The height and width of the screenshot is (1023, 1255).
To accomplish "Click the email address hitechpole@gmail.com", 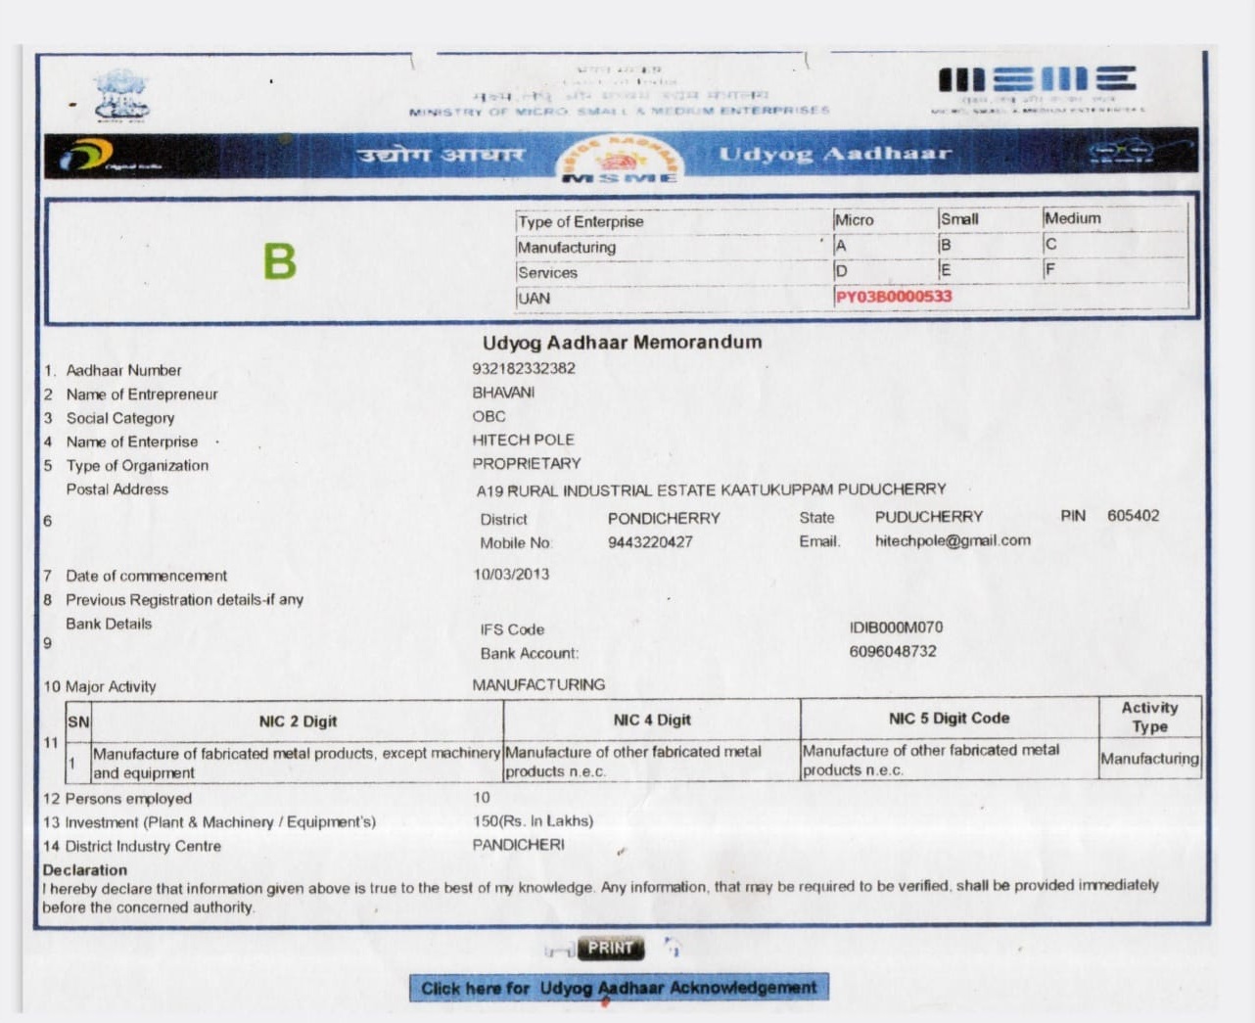I will (953, 540).
